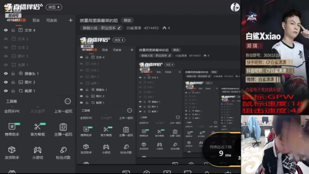Click the text type icon of main 文本 4 layer

[x=20, y=30]
